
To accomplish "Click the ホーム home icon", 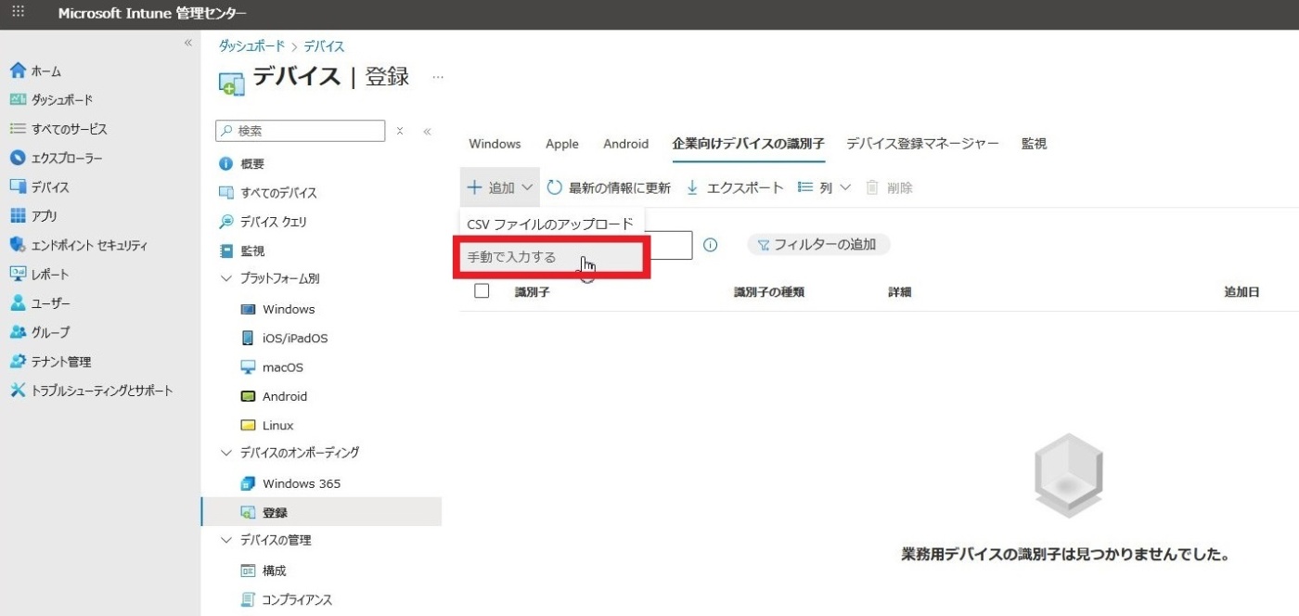I will pos(18,71).
